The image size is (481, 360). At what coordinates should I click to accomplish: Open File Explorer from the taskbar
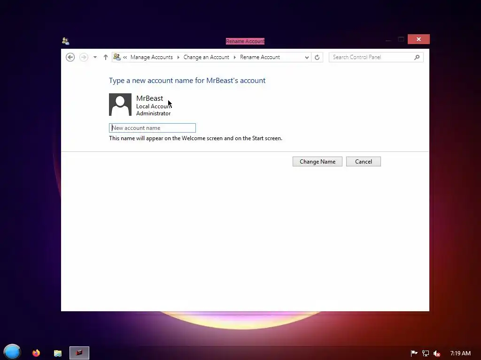click(58, 353)
